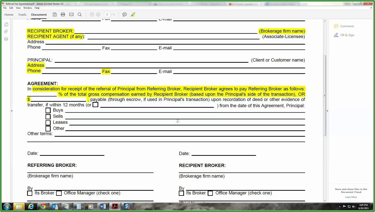Collapse the left navigation pane arrow
This screenshot has width=375, height=212.
(12, 111)
